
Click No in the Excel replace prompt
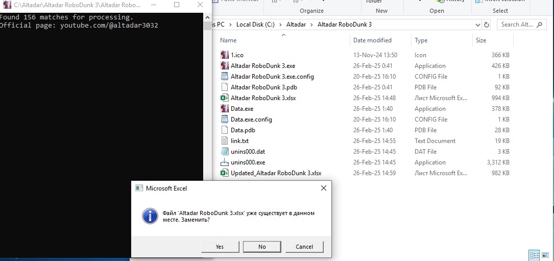point(262,247)
